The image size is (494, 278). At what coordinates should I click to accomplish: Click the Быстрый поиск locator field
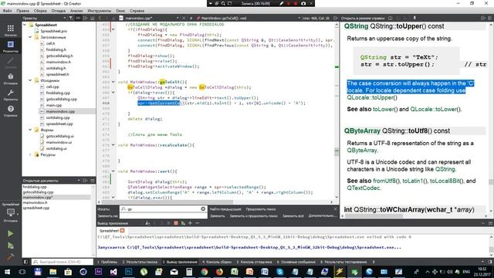[63, 262]
